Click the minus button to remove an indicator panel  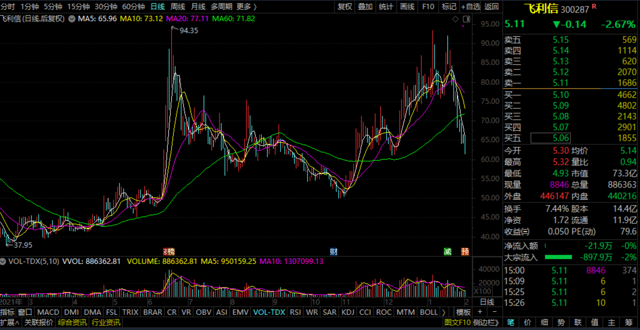pos(495,312)
